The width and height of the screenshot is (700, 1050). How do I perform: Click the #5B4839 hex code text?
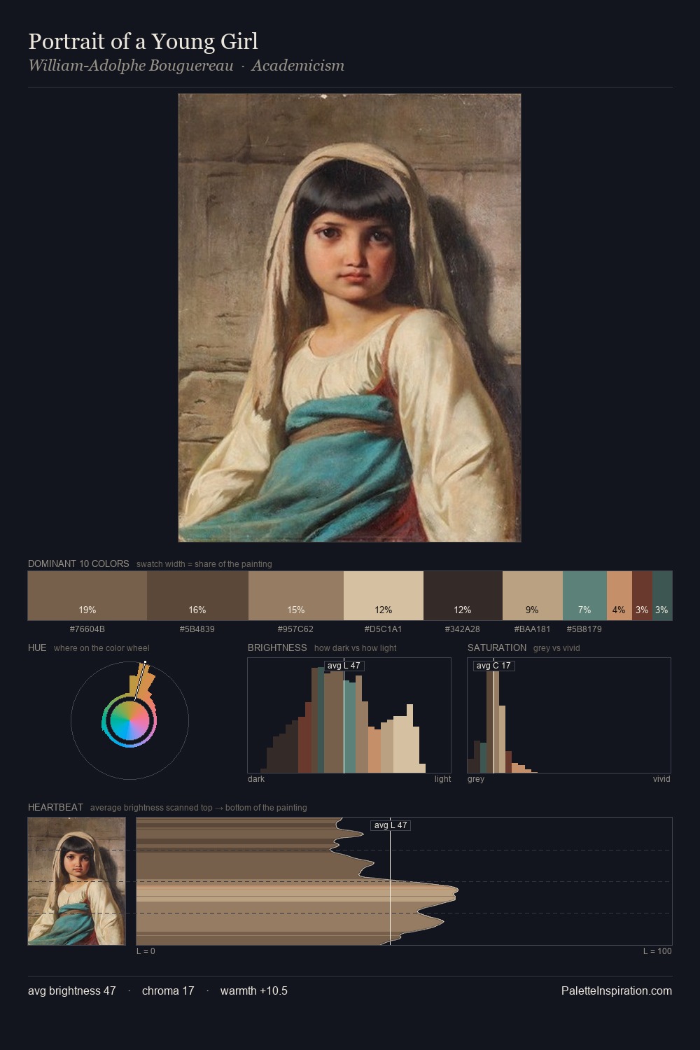[x=197, y=629]
